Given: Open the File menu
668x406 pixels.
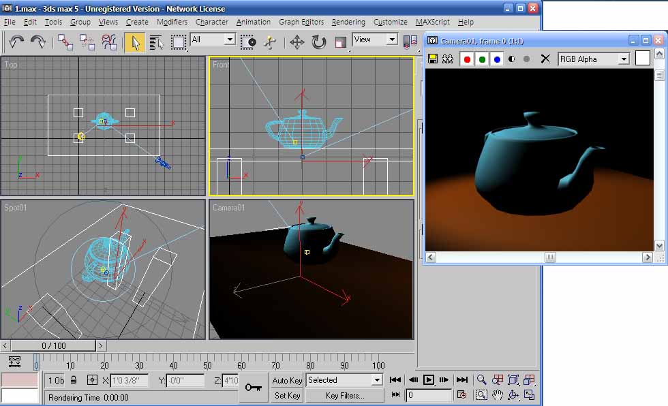Looking at the screenshot, I should click(10, 22).
